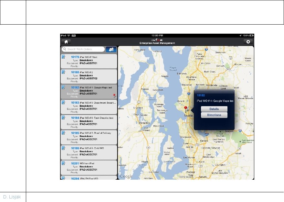Click the document icon of work order 10183
The height and width of the screenshot is (202, 284).
[x=63, y=102]
